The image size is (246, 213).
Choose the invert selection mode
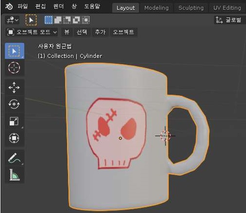pyautogui.click(x=76, y=20)
